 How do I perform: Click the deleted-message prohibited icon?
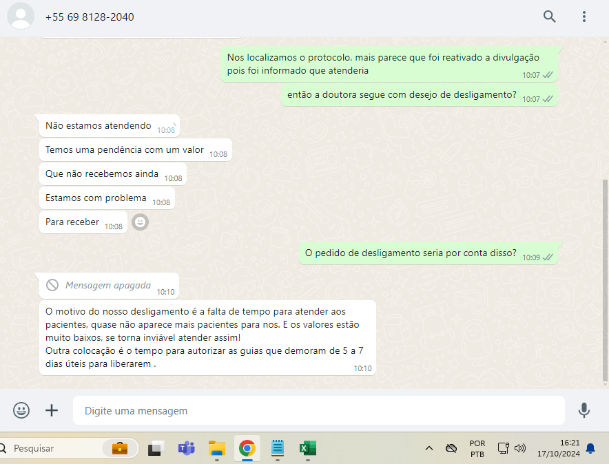pos(52,285)
